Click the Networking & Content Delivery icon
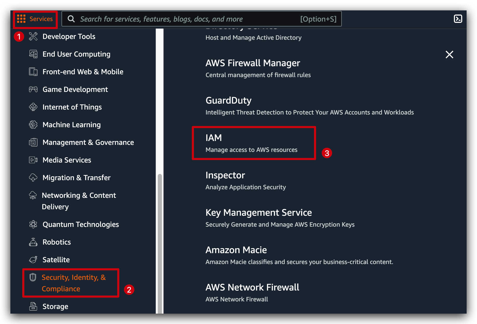The image size is (477, 324). pos(33,195)
